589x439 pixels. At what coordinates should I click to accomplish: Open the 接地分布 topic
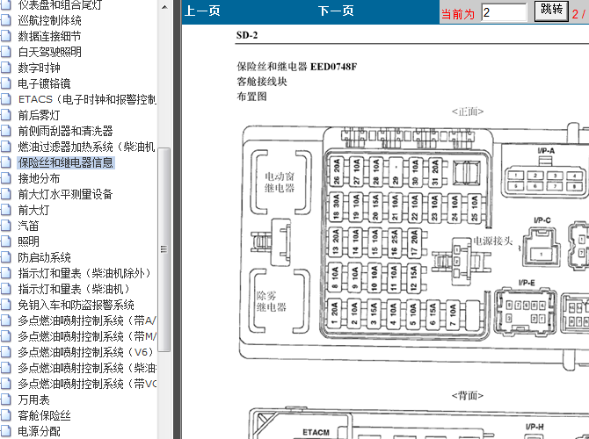pos(39,178)
